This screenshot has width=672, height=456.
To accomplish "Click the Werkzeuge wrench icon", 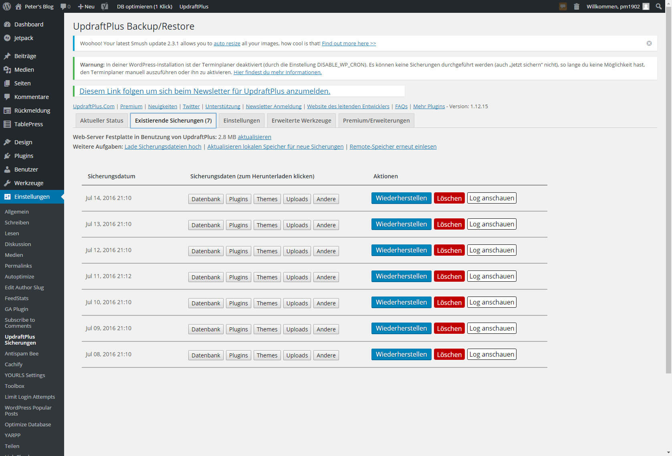I will tap(7, 183).
